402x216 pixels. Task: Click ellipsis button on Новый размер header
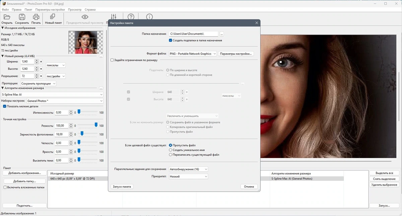tap(101, 56)
